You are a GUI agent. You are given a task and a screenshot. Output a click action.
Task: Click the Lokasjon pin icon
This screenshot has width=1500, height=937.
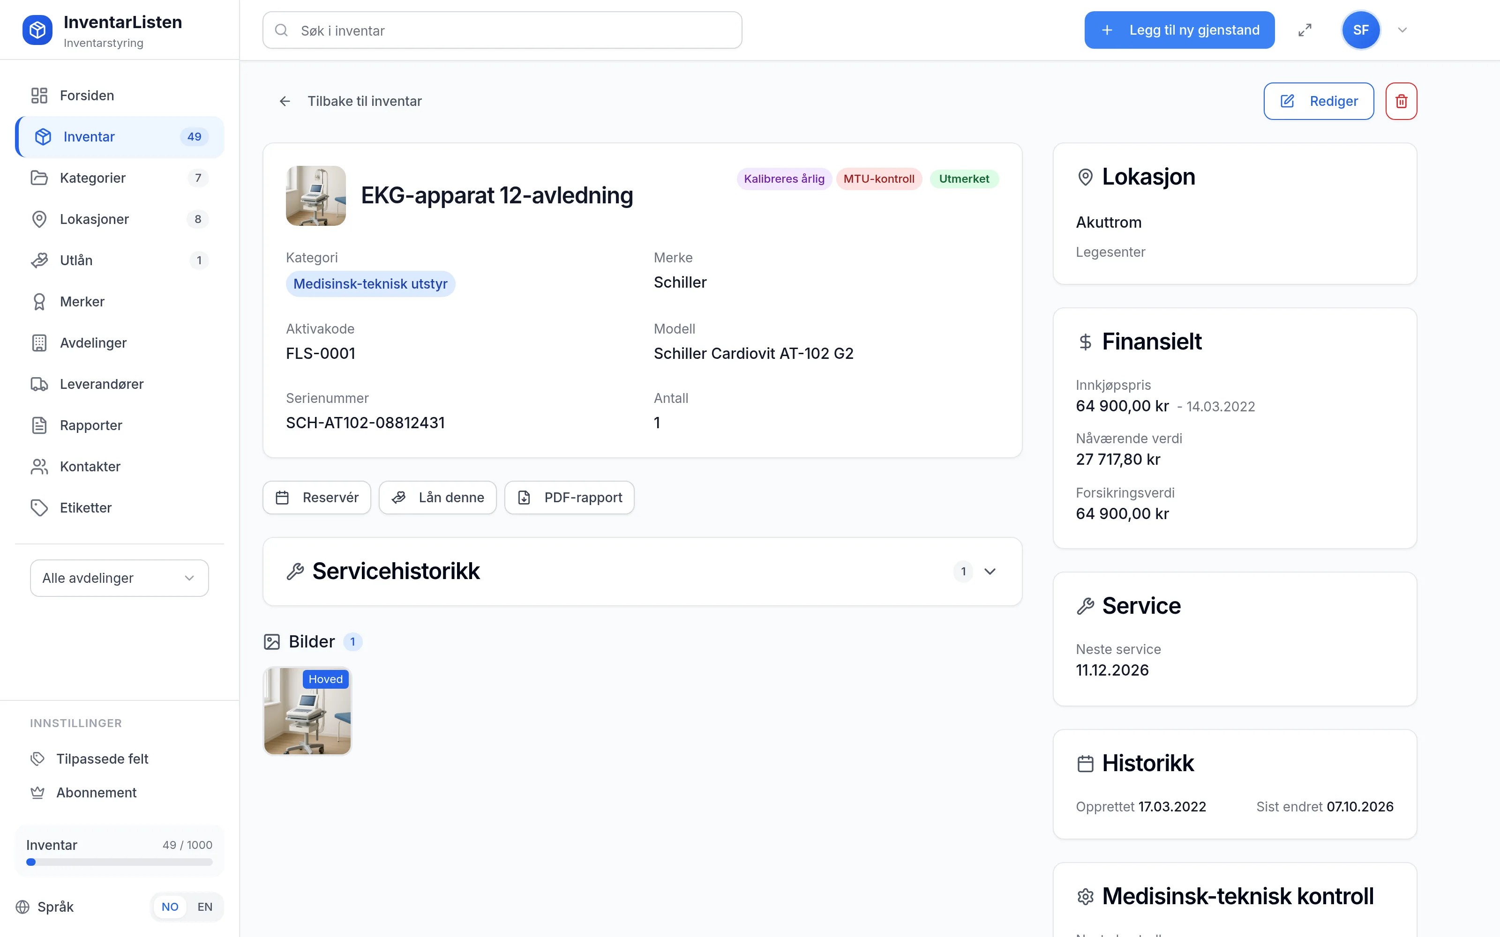click(x=1085, y=177)
